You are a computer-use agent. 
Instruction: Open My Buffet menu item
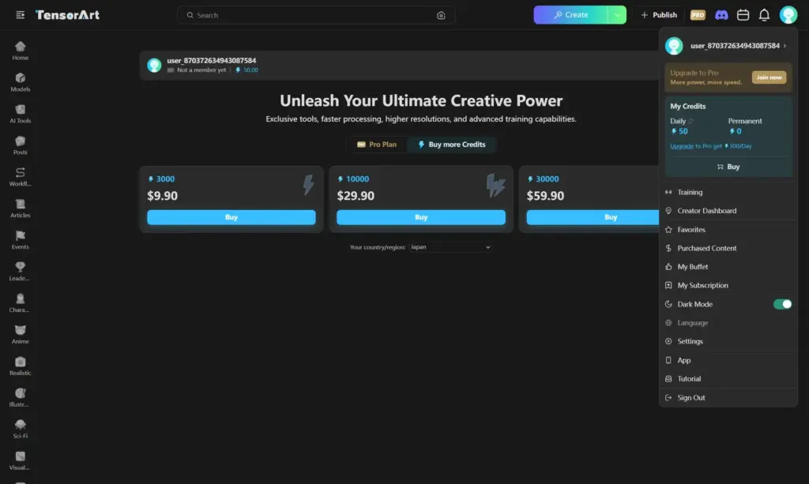[x=728, y=267]
